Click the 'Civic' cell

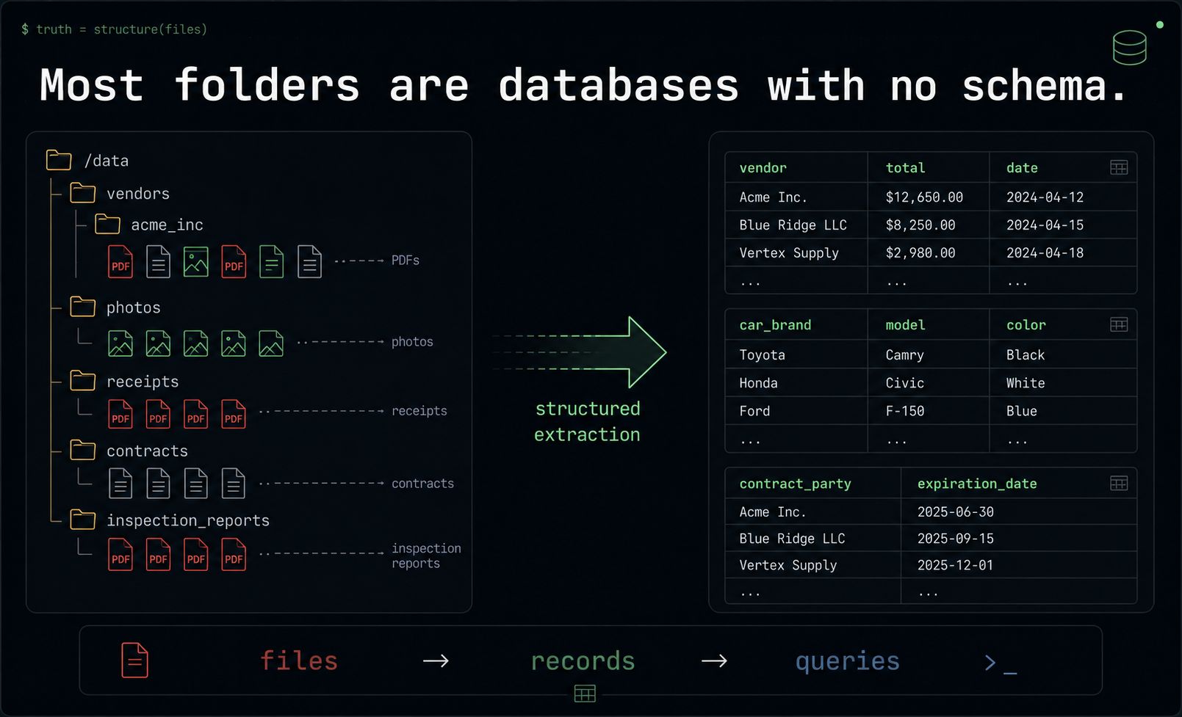tap(904, 383)
